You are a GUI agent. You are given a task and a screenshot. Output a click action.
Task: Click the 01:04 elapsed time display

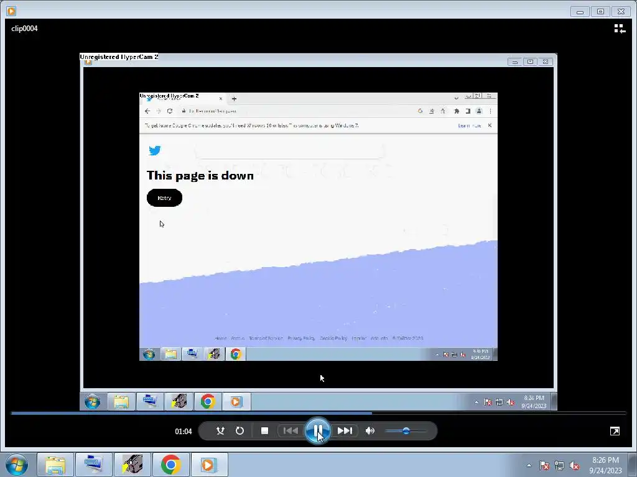coord(184,432)
